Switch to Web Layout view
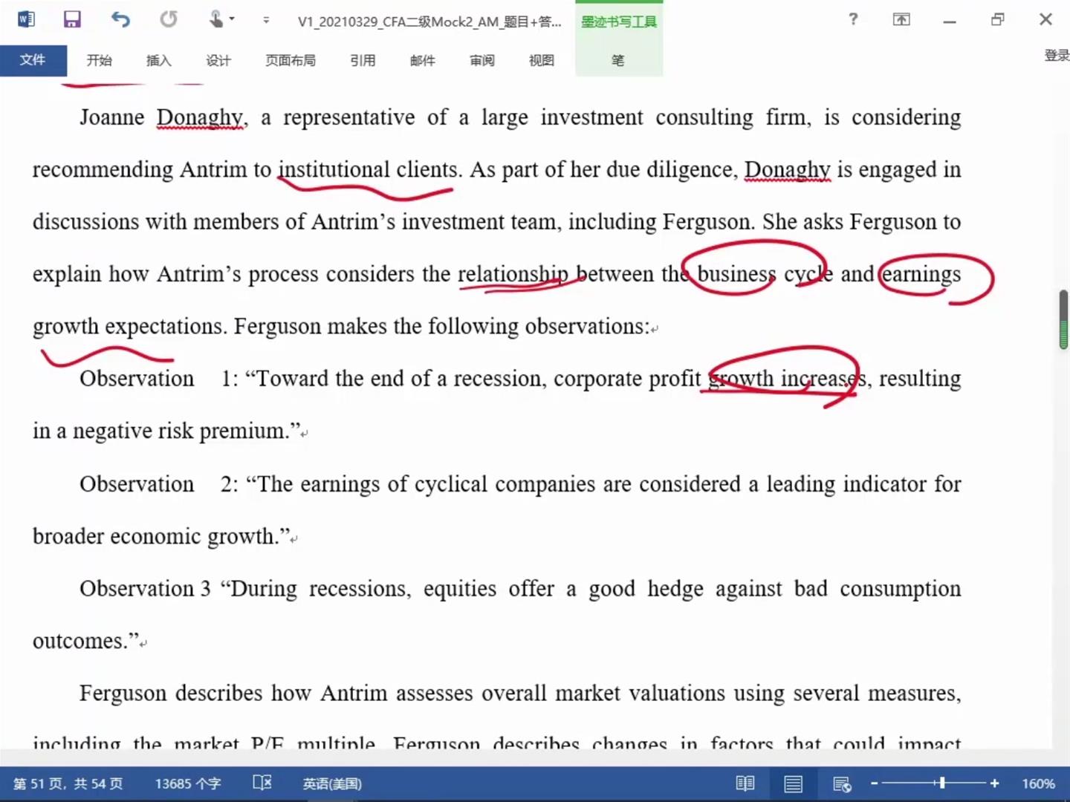The height and width of the screenshot is (802, 1070). click(x=841, y=783)
